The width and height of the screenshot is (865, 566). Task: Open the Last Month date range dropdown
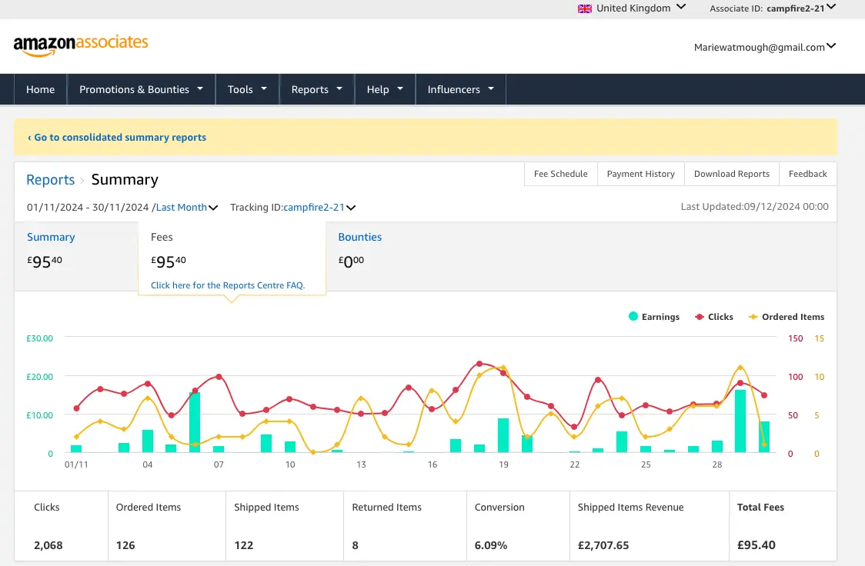coord(187,207)
